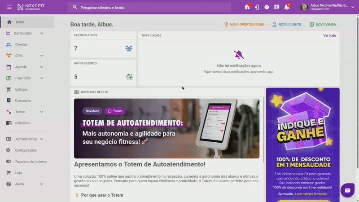Click the Loja cart icon

[x=9, y=173]
